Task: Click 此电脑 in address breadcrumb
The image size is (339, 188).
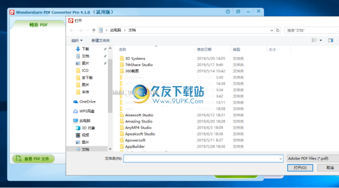Action: pyautogui.click(x=115, y=30)
